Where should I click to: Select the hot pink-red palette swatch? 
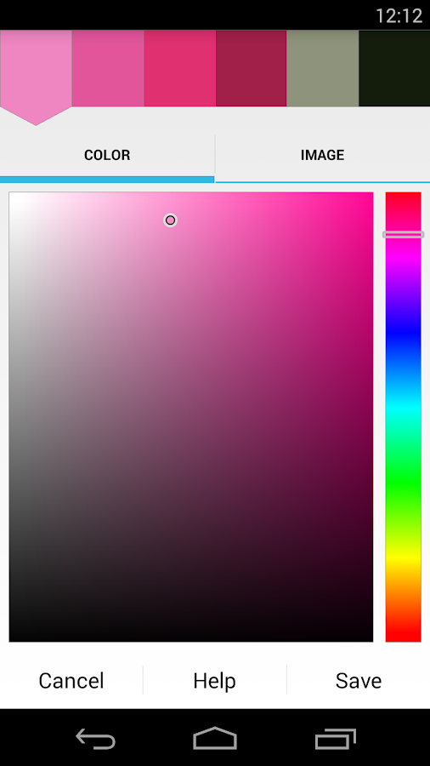coord(179,68)
